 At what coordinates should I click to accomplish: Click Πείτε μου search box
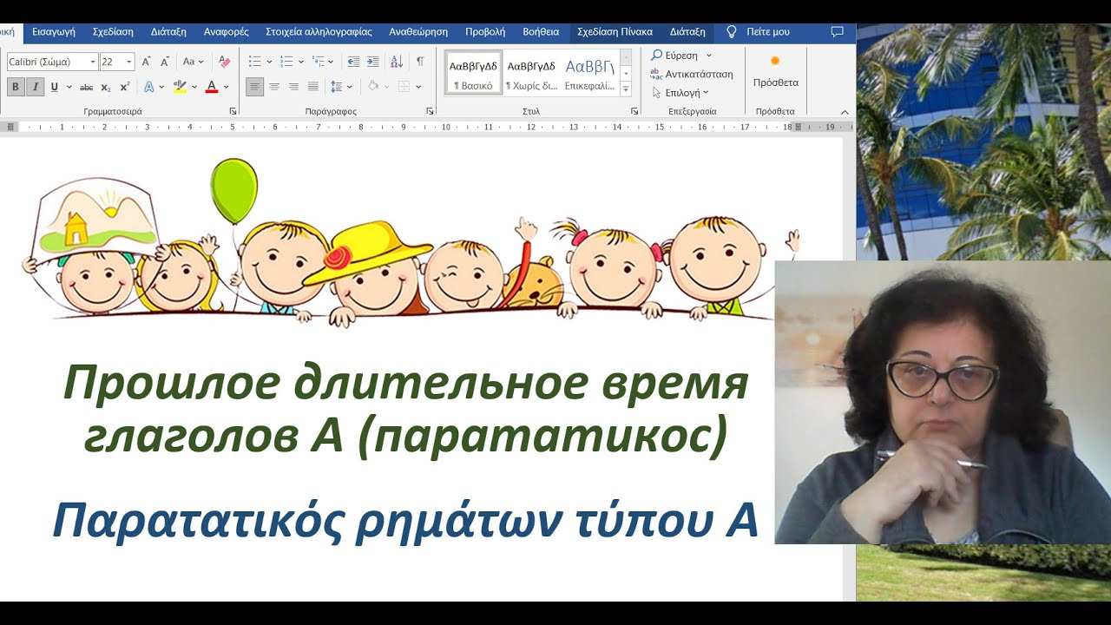tap(758, 32)
